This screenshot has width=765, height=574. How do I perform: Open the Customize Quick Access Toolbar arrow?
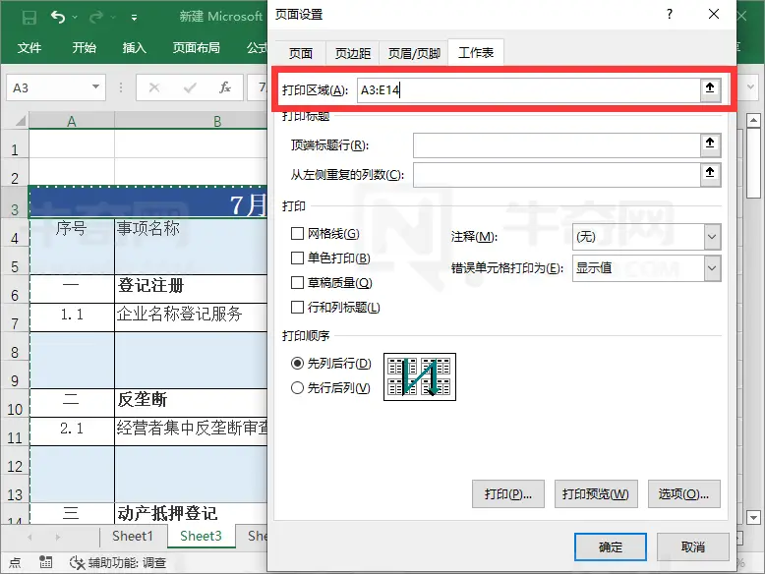tap(134, 18)
